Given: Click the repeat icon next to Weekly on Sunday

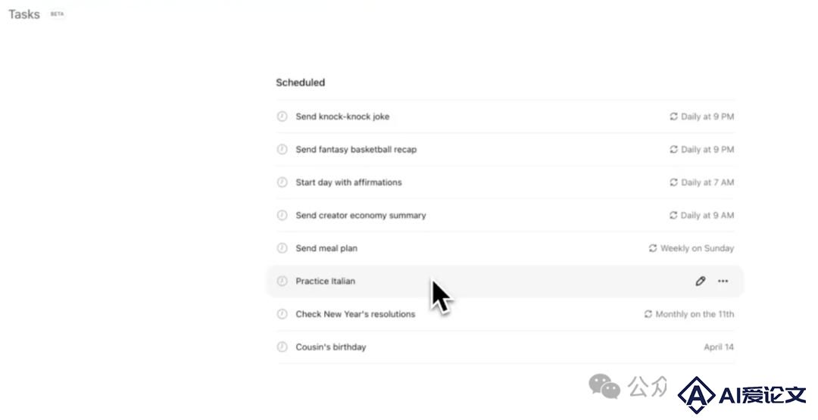Looking at the screenshot, I should [653, 248].
